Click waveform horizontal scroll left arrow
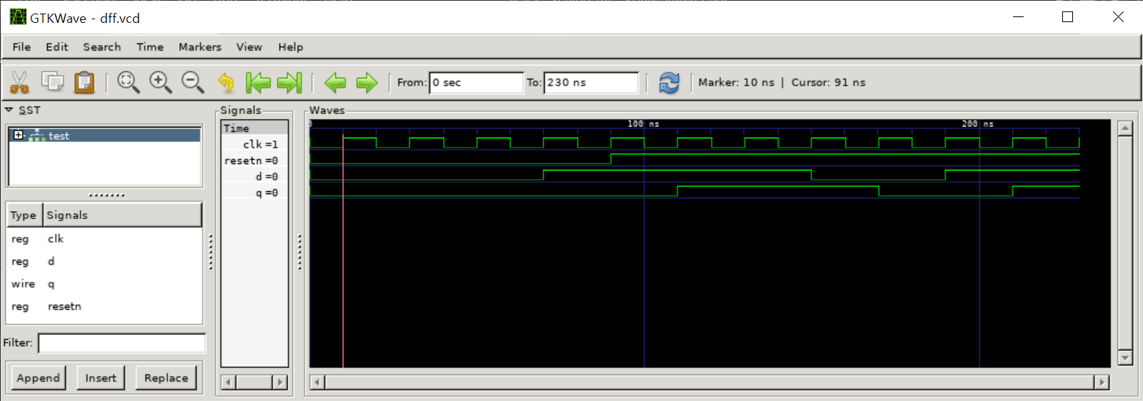The width and height of the screenshot is (1143, 401). [x=318, y=382]
